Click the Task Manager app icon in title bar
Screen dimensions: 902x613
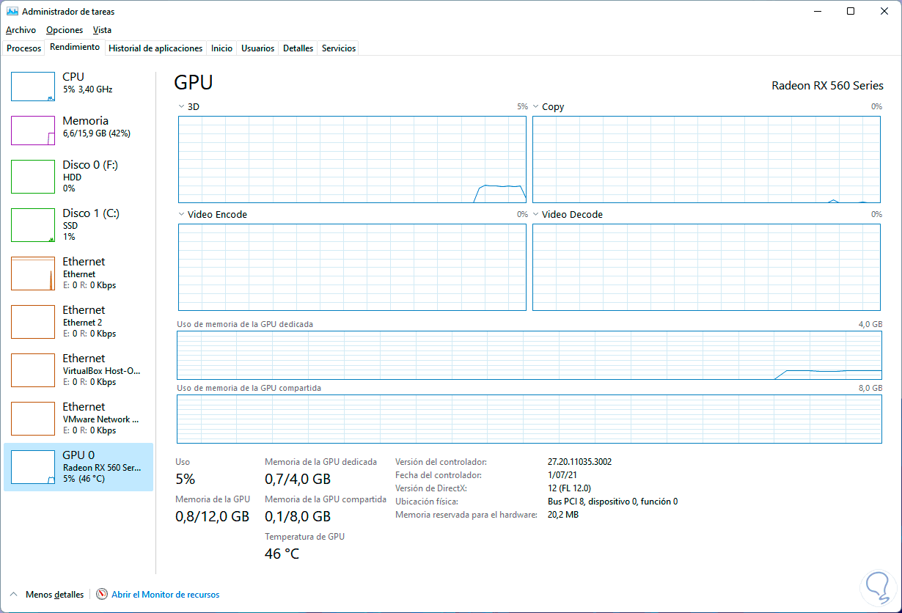[12, 12]
